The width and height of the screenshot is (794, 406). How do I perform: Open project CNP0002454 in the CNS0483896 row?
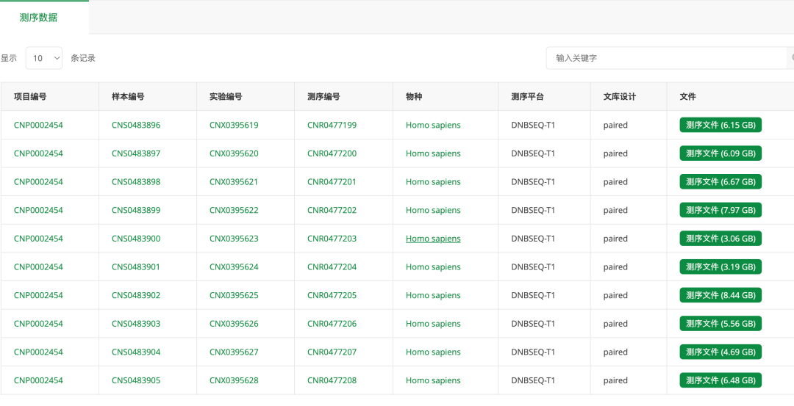coord(38,125)
